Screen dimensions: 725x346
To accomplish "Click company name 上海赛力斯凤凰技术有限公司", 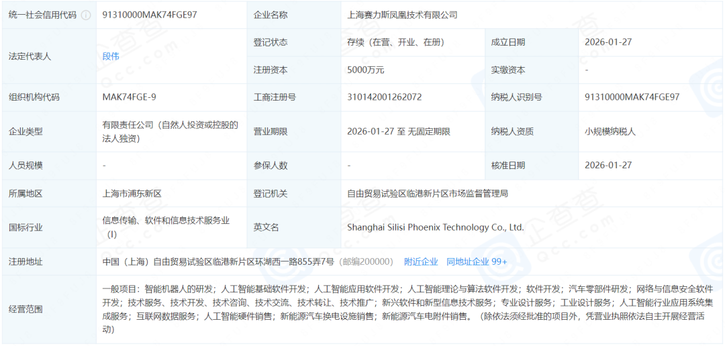I will click(x=402, y=15).
